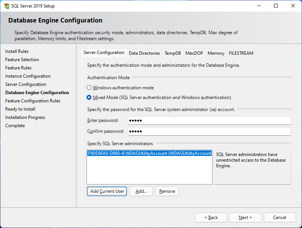Click the administrators description info panel
This screenshot has width=302, height=228.
coord(252,167)
